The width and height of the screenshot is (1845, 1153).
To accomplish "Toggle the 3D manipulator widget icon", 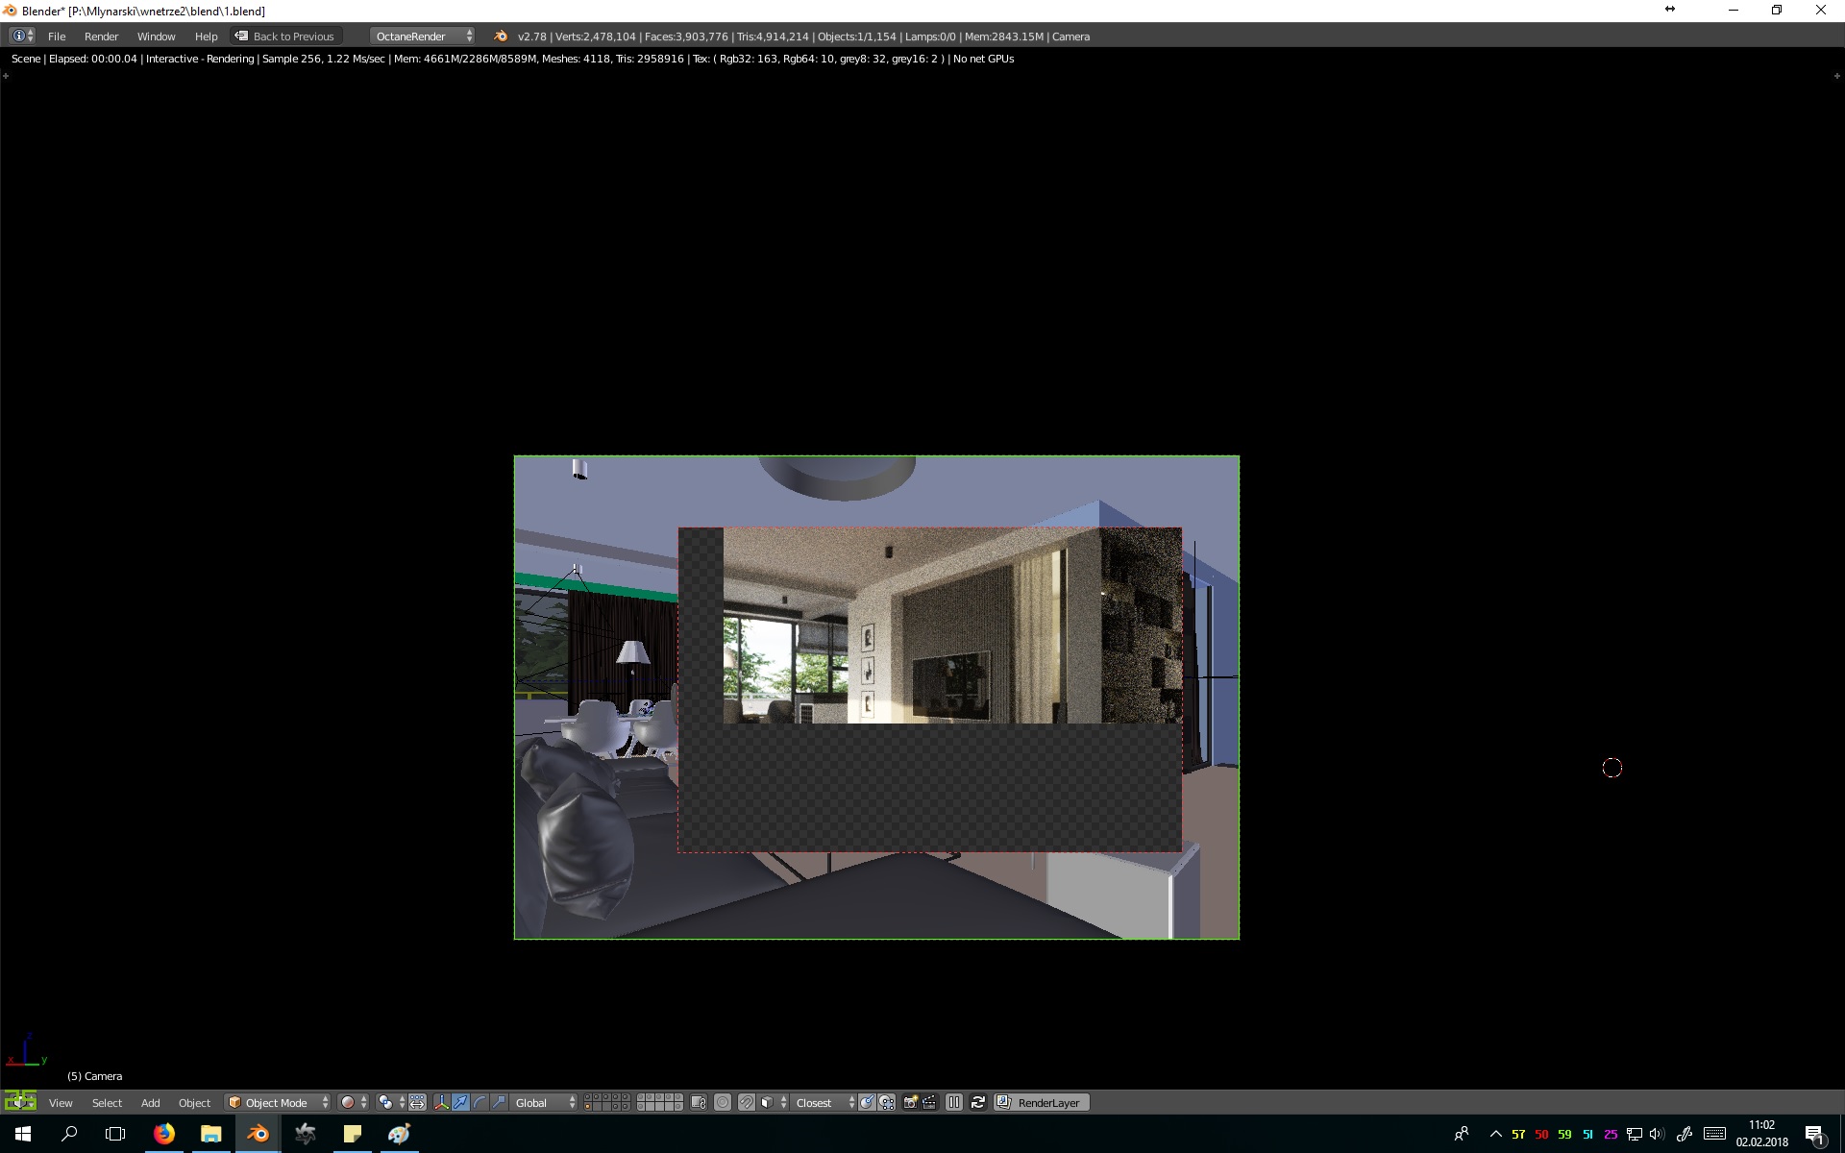I will click(441, 1102).
